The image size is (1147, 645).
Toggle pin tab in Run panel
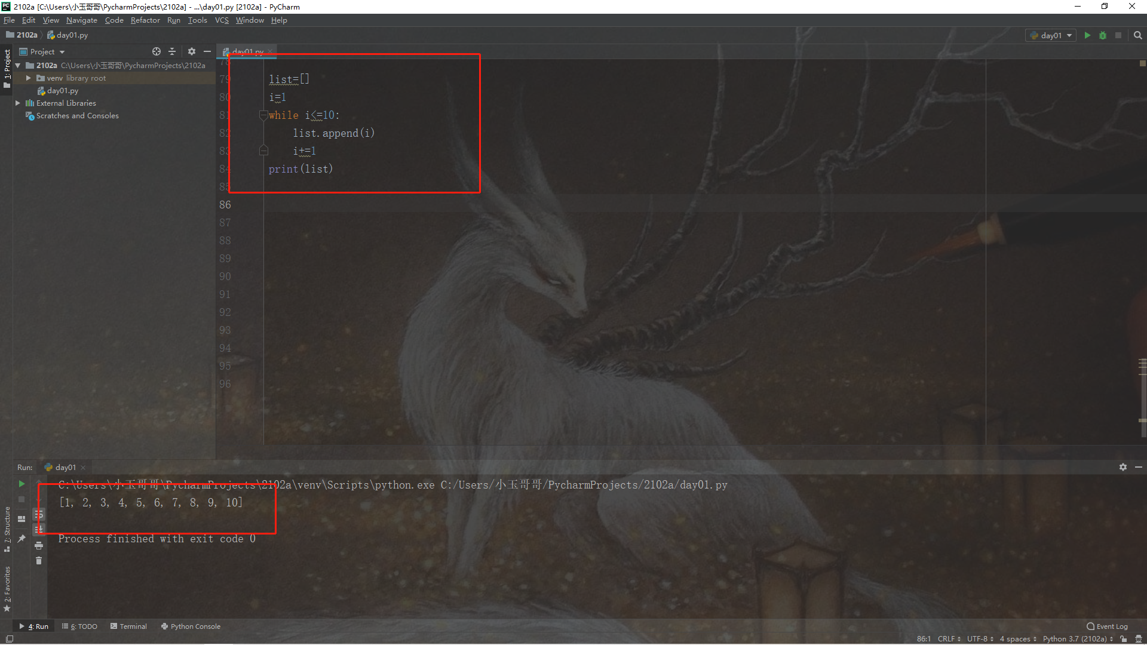[x=22, y=538]
